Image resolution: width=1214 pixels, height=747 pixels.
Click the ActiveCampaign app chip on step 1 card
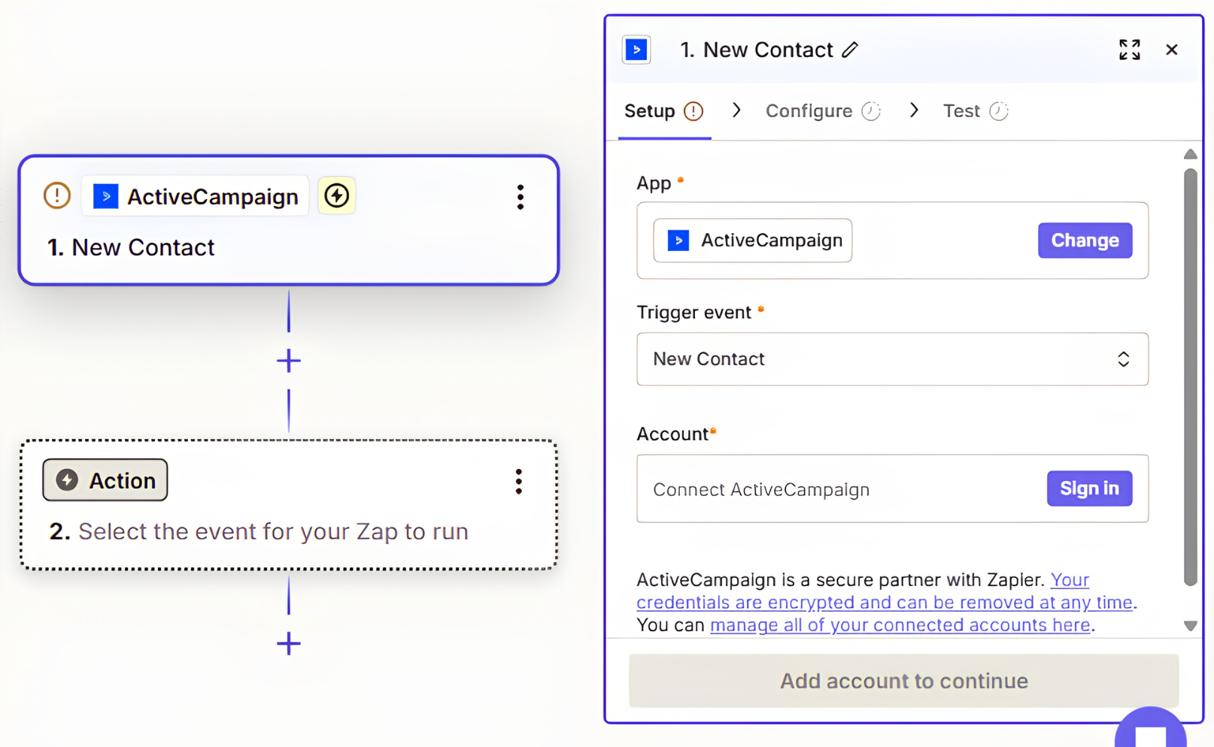(196, 196)
